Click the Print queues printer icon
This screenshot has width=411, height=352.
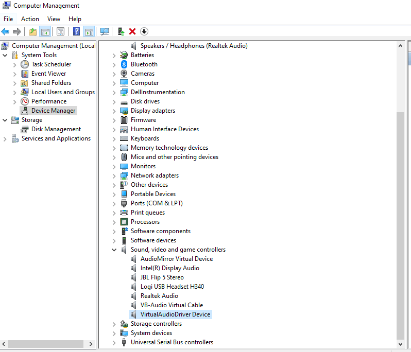coord(124,213)
